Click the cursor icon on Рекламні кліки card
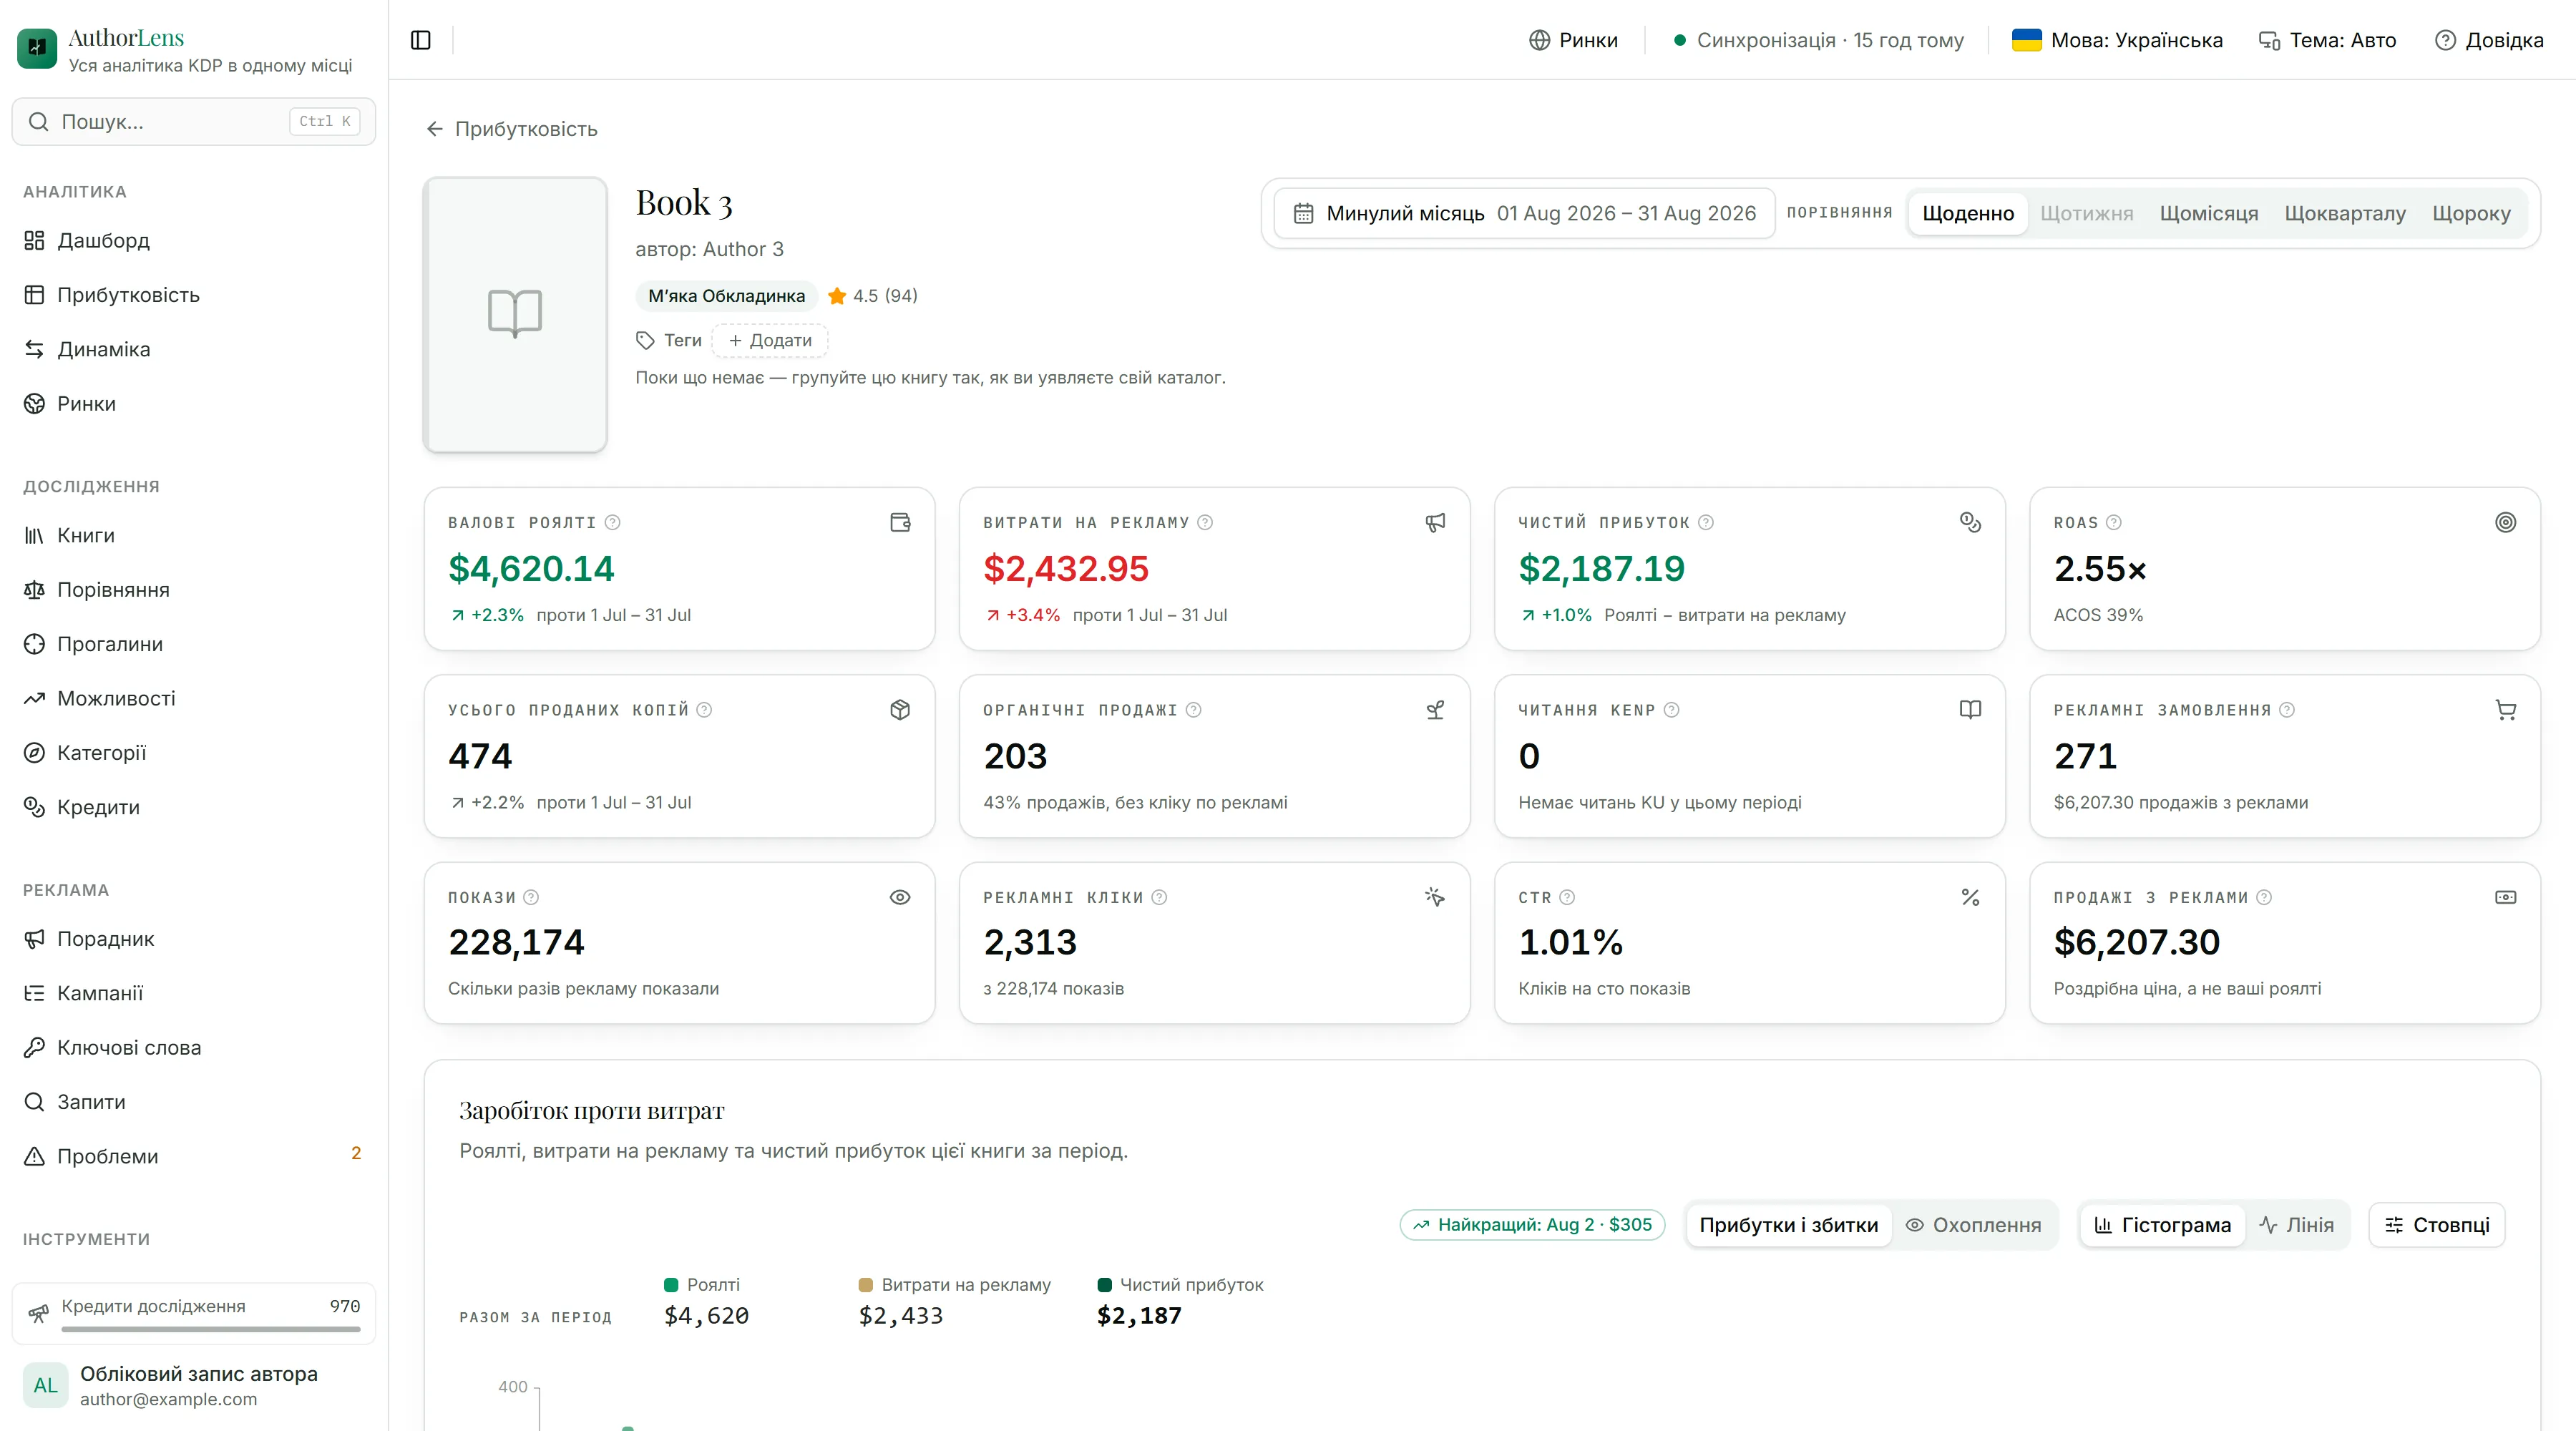Viewport: 2576px width, 1431px height. 1435,897
